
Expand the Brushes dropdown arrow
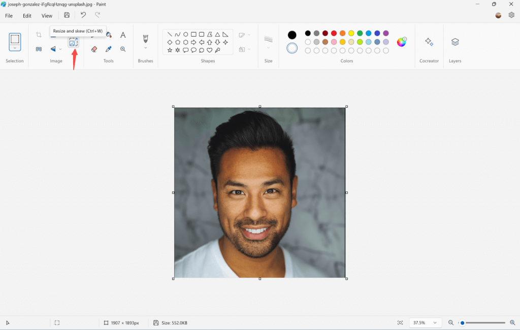click(x=145, y=48)
